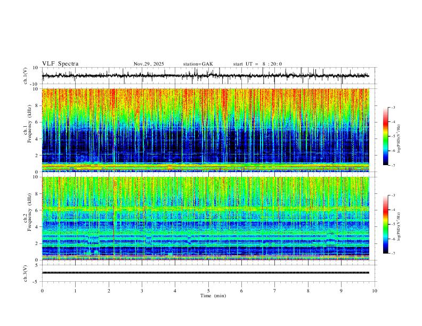Click the ch.2 "Frequency (kHz)" axis label

(29, 212)
